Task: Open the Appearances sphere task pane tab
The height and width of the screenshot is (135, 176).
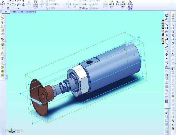Action: [163, 38]
